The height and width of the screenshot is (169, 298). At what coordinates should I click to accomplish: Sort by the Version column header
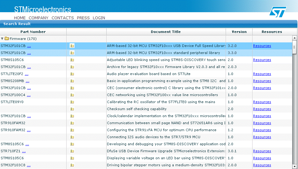[x=239, y=32]
